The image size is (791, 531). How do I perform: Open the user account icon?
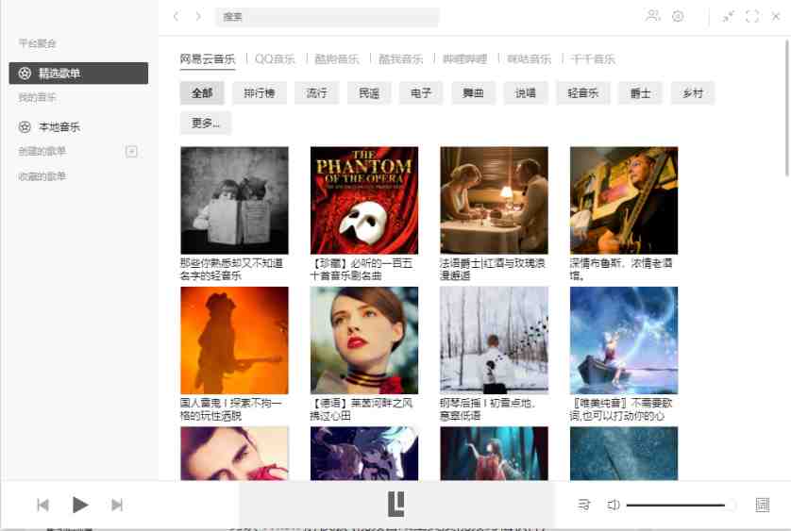click(653, 16)
